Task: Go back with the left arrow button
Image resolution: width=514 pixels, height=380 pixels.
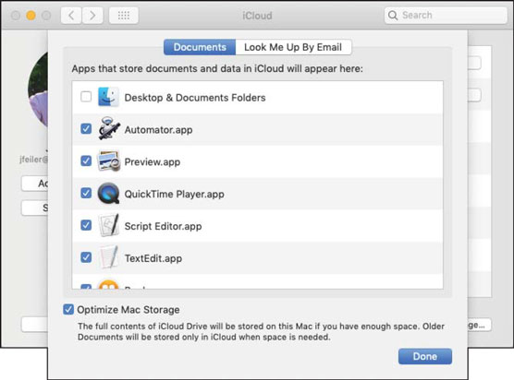Action: pos(71,16)
